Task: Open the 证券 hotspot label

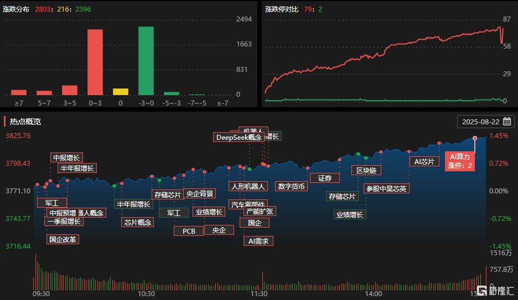Action: click(x=324, y=178)
